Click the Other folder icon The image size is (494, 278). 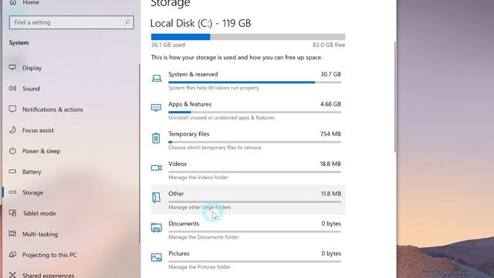pyautogui.click(x=156, y=198)
